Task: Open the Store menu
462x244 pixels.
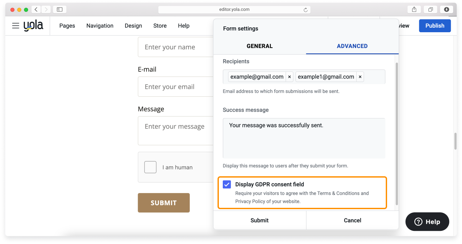Action: [160, 26]
